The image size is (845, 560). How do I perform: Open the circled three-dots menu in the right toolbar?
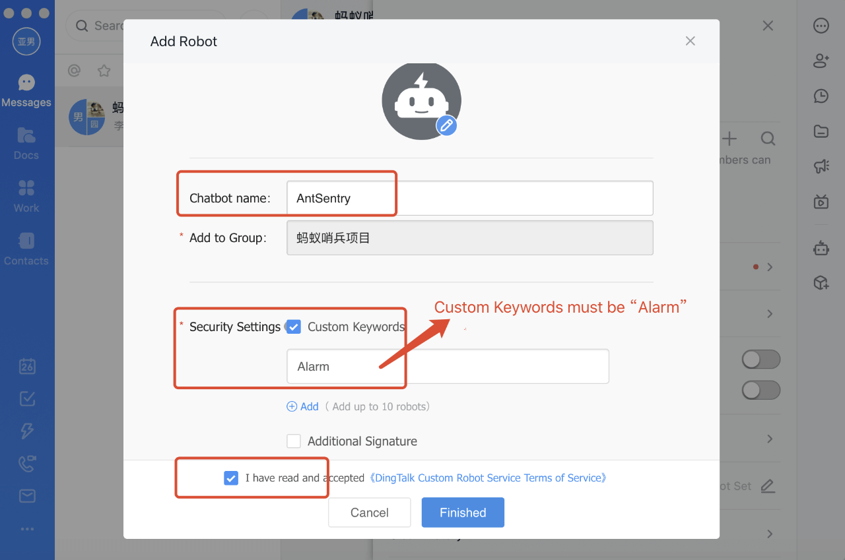[821, 26]
